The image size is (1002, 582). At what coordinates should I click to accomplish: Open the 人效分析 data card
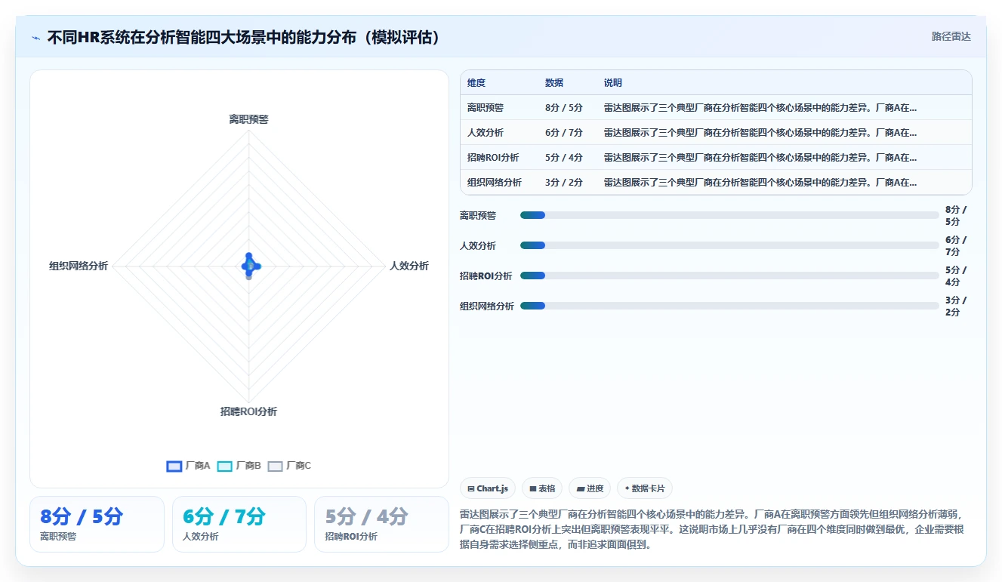coord(239,524)
